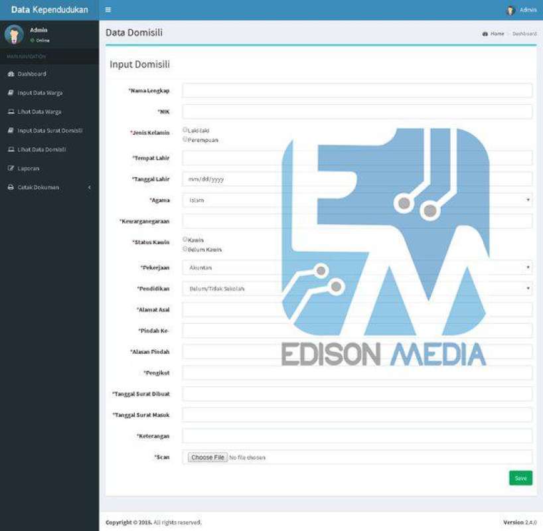Click the Home breadcrumb link
This screenshot has height=531, width=543.
pos(497,33)
